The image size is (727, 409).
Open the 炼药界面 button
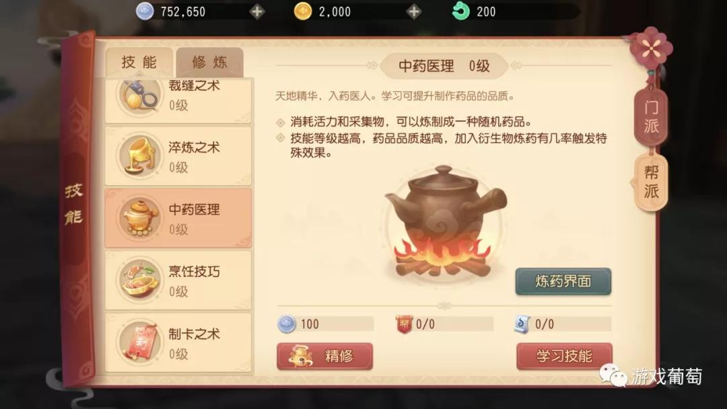(x=563, y=281)
